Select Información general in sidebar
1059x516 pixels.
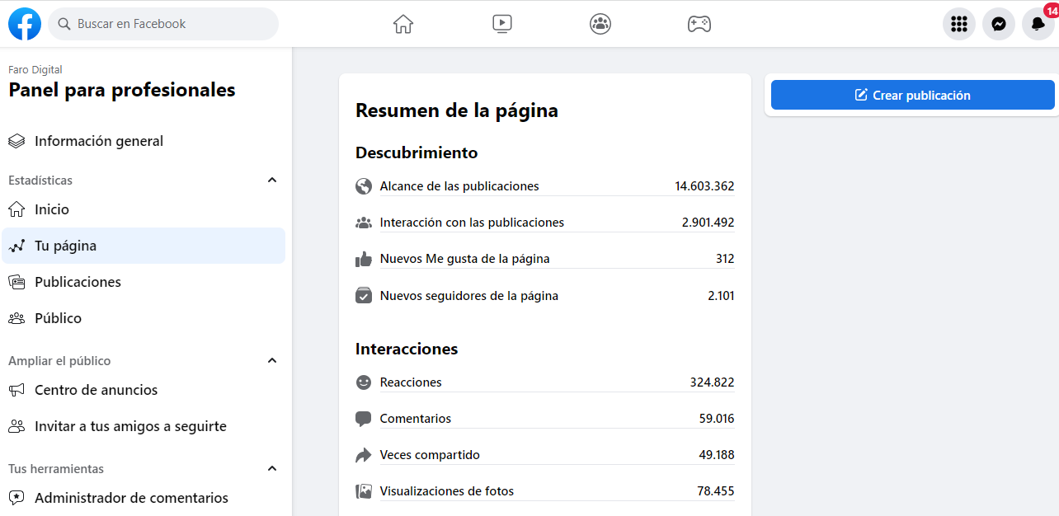[99, 141]
